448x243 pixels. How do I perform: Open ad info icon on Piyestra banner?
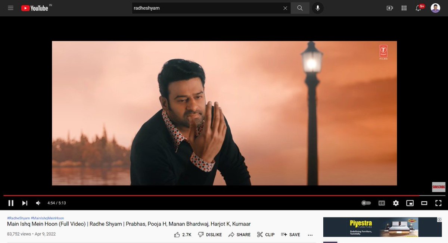point(439,220)
